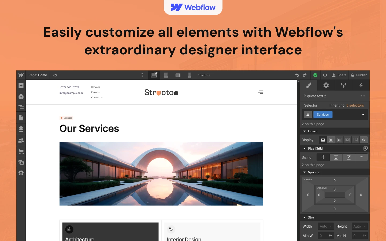Open the CMS Collections panel

[x=21, y=129]
